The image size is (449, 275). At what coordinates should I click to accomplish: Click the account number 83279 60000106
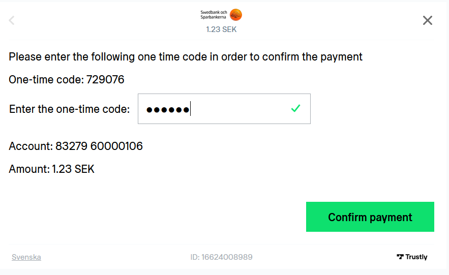(x=99, y=146)
